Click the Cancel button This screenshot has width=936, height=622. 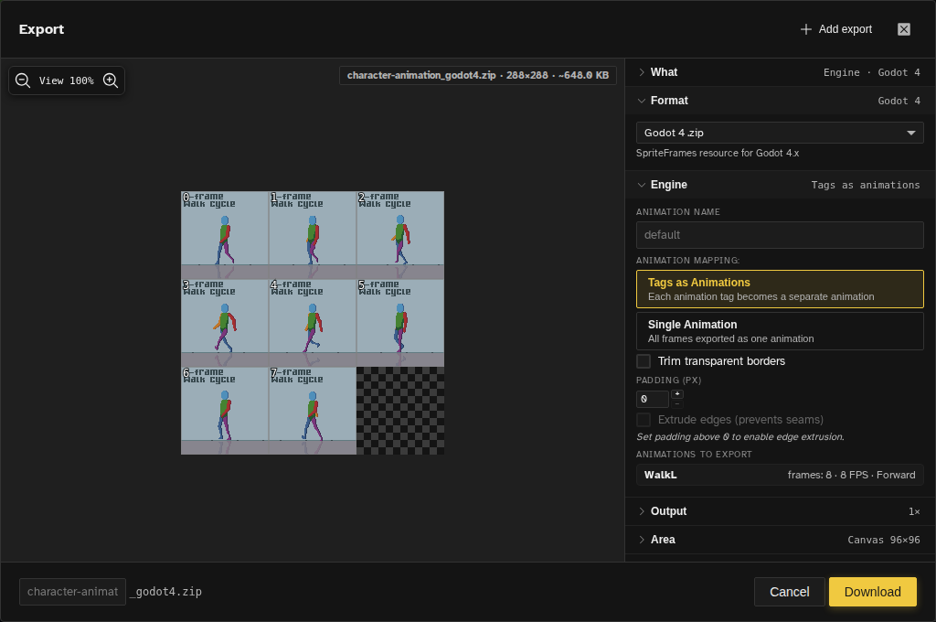pos(789,592)
